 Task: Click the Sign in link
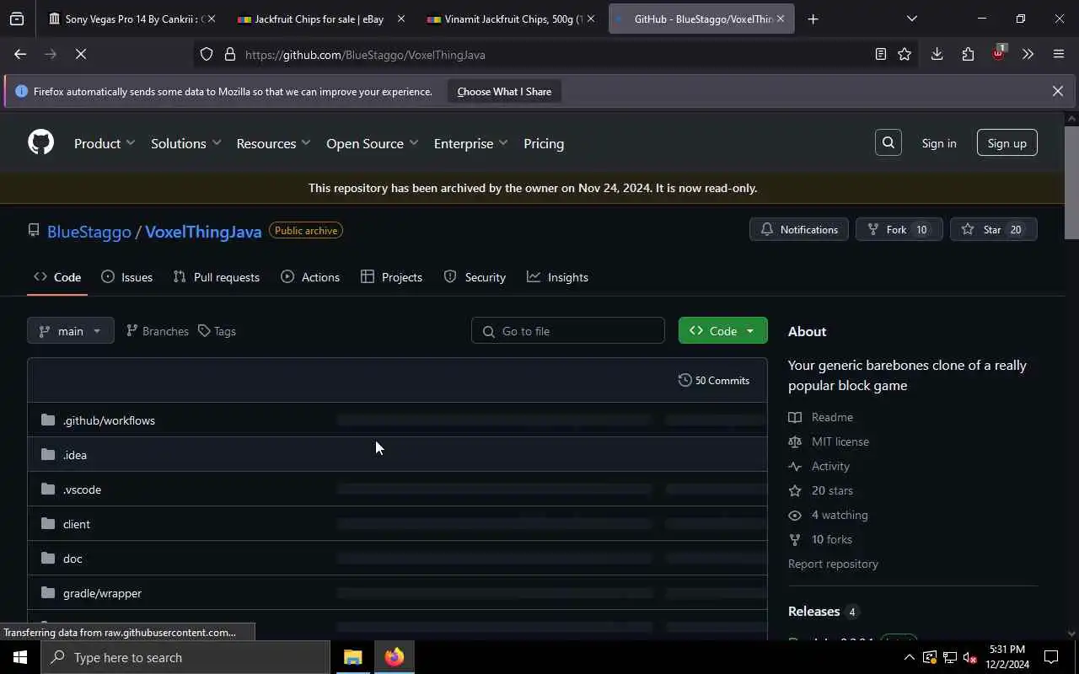click(x=939, y=143)
